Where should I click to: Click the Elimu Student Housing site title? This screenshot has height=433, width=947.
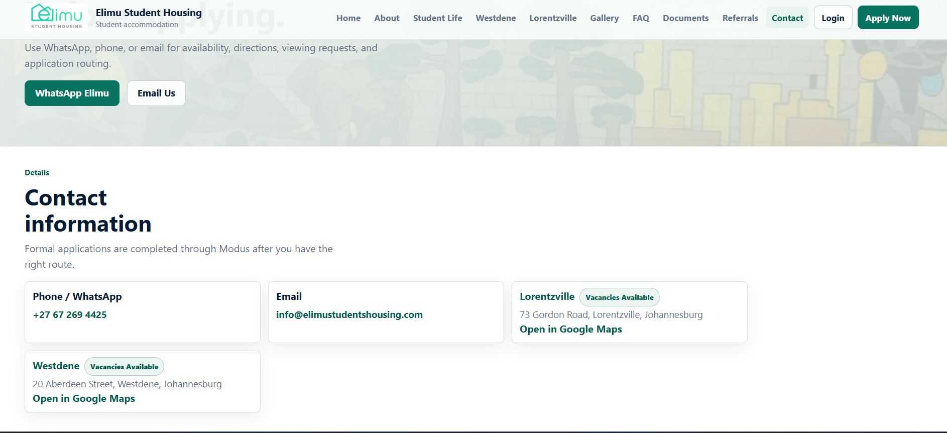click(x=149, y=13)
